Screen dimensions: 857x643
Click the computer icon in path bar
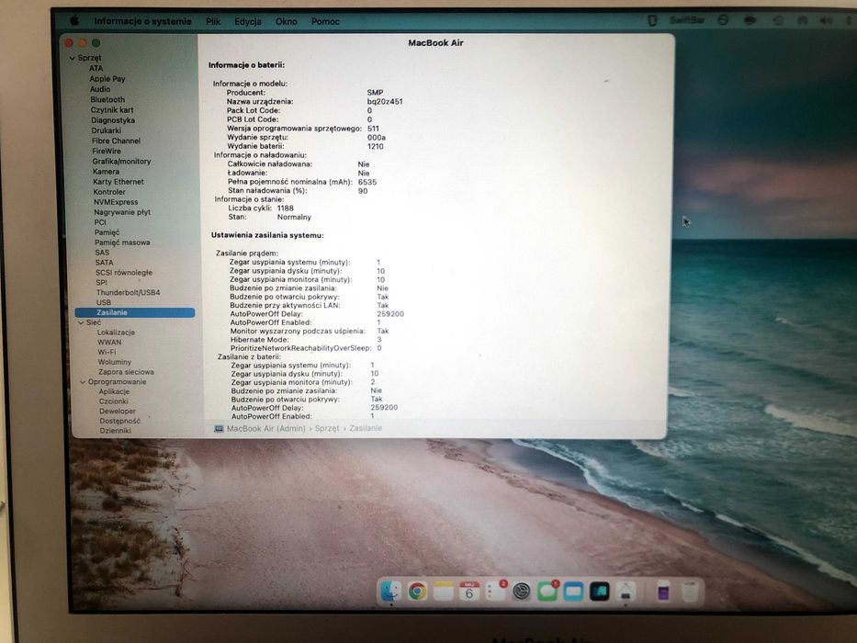click(219, 429)
